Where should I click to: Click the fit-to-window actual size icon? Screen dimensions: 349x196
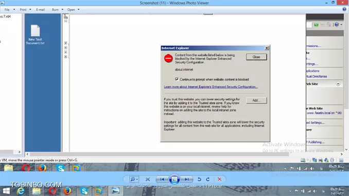tap(148, 180)
